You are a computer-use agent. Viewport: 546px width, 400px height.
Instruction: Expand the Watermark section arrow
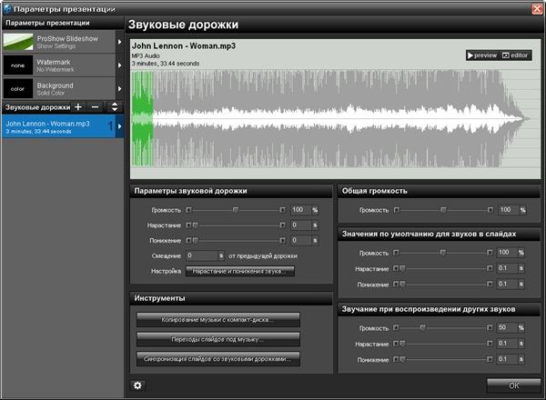(x=118, y=65)
